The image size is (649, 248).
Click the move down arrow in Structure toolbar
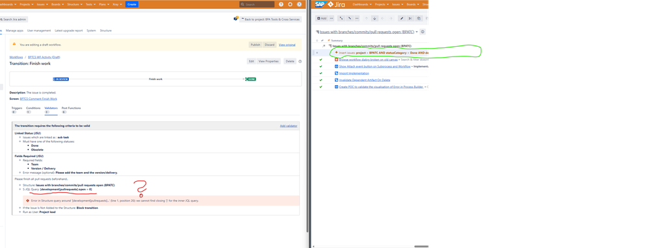[375, 18]
